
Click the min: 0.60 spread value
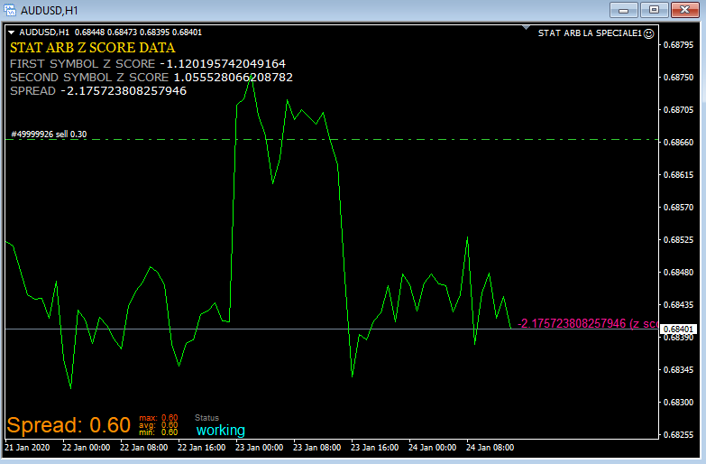[x=159, y=432]
